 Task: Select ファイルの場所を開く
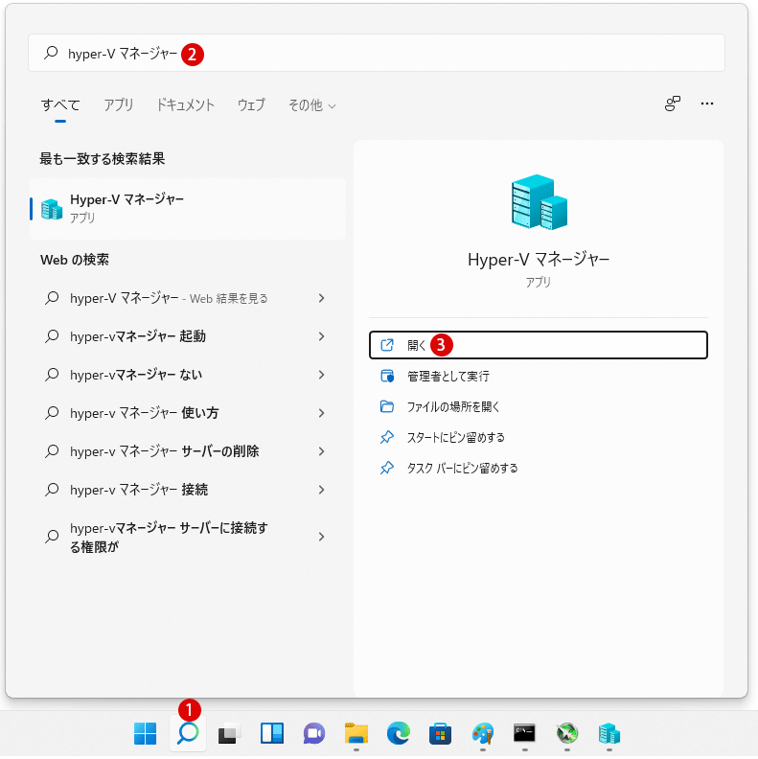[539, 406]
